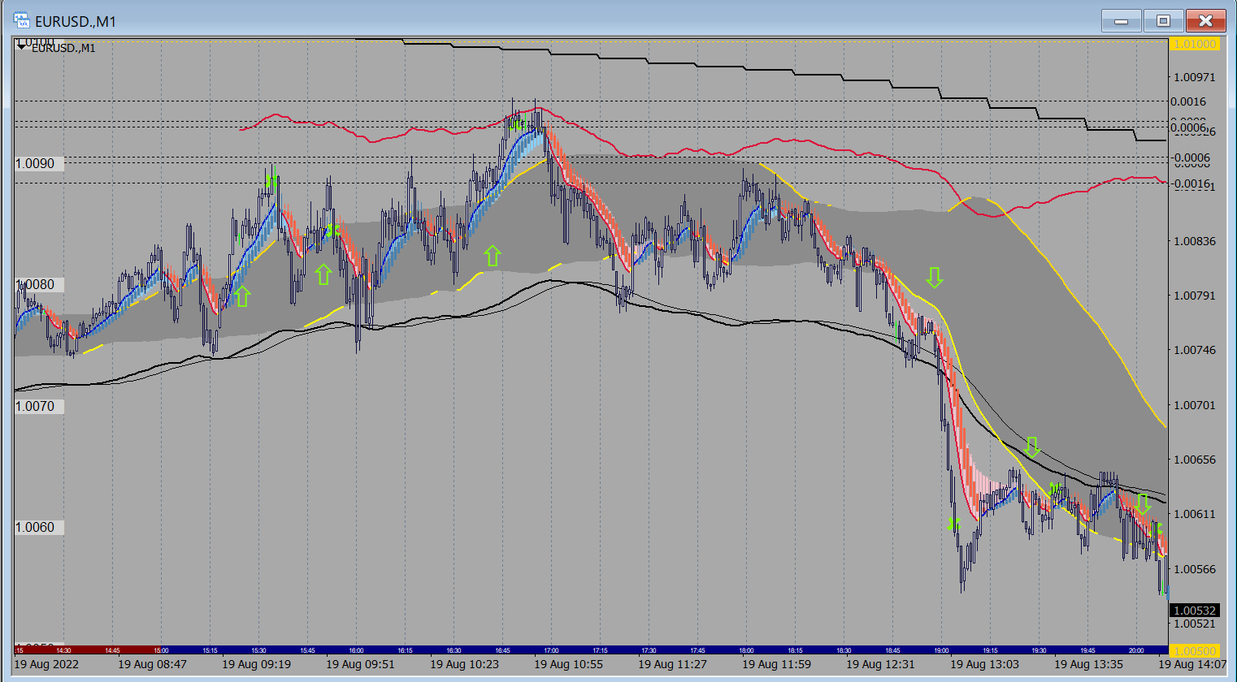Click the 19 Aug 10:55 time label
This screenshot has width=1237, height=682.
(x=568, y=664)
